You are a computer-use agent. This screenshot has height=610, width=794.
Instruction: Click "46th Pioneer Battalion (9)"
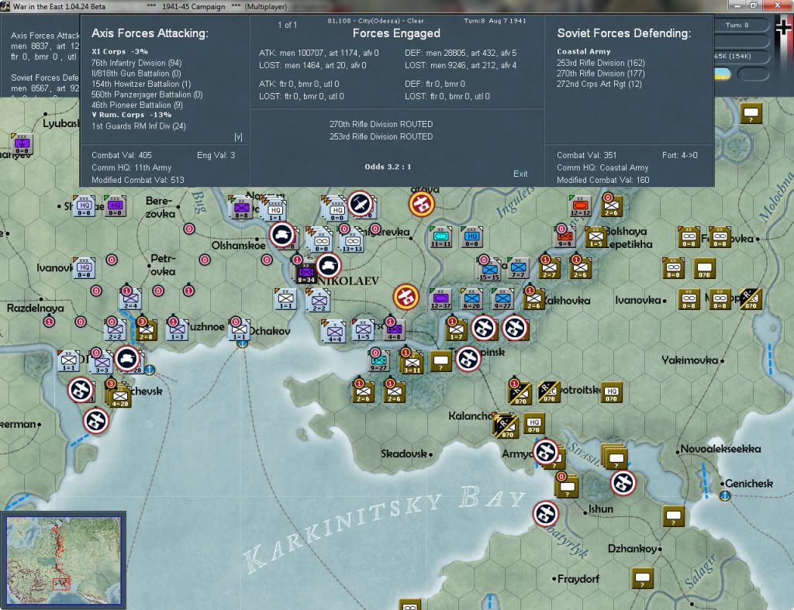pos(136,105)
